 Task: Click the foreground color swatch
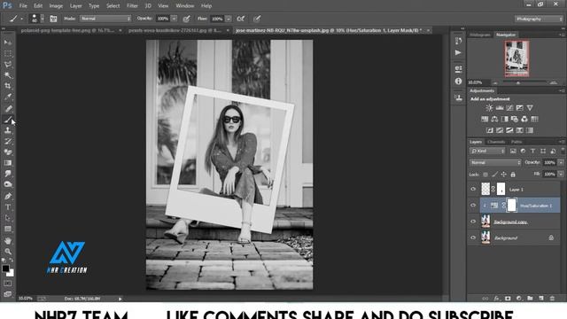click(5, 268)
